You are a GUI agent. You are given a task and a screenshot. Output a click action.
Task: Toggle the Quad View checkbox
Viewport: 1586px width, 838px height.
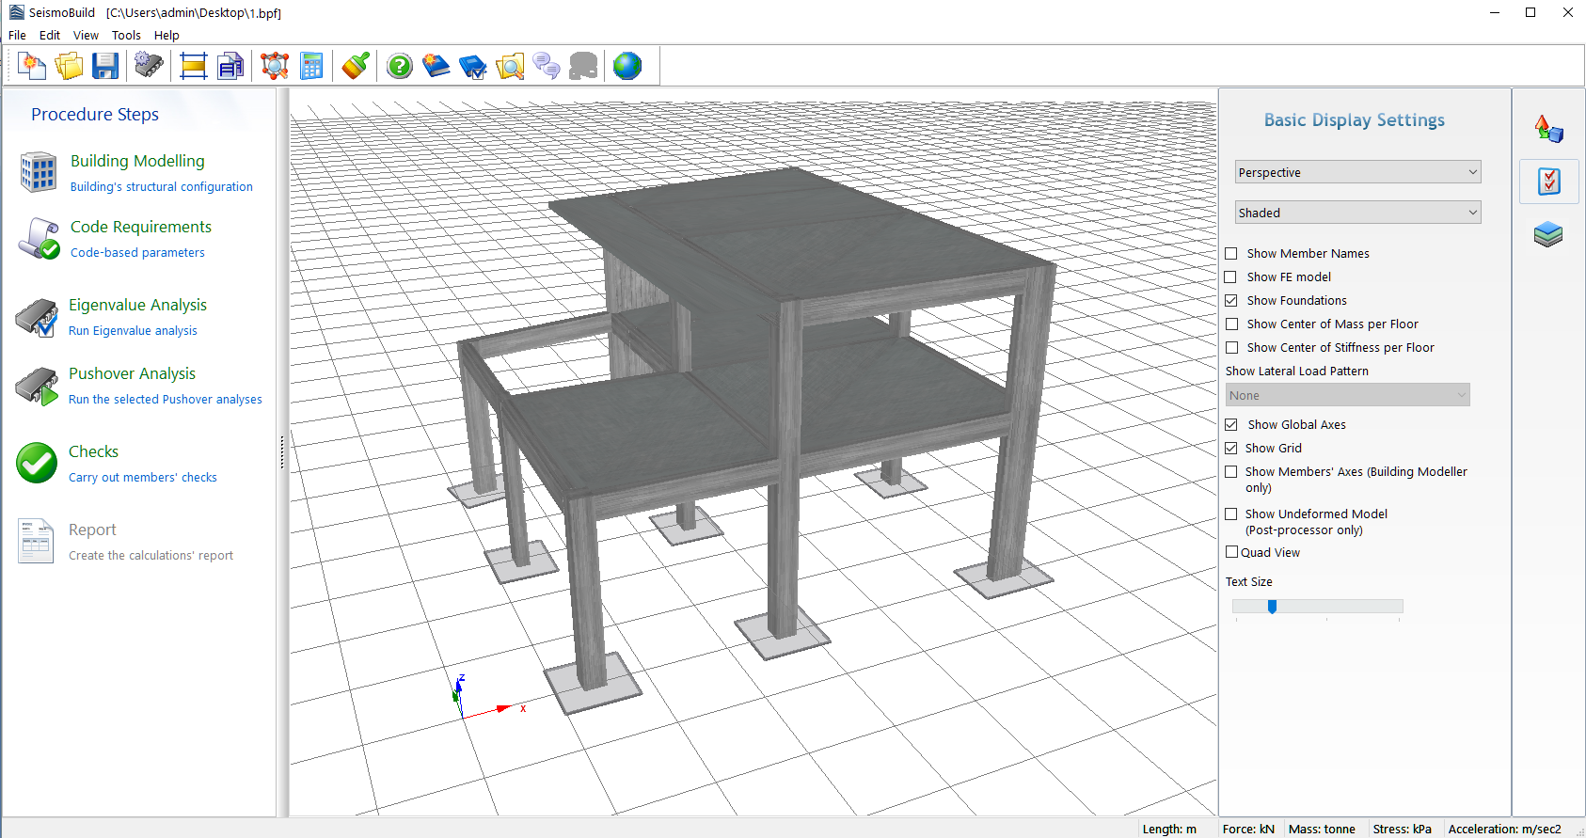(x=1232, y=553)
